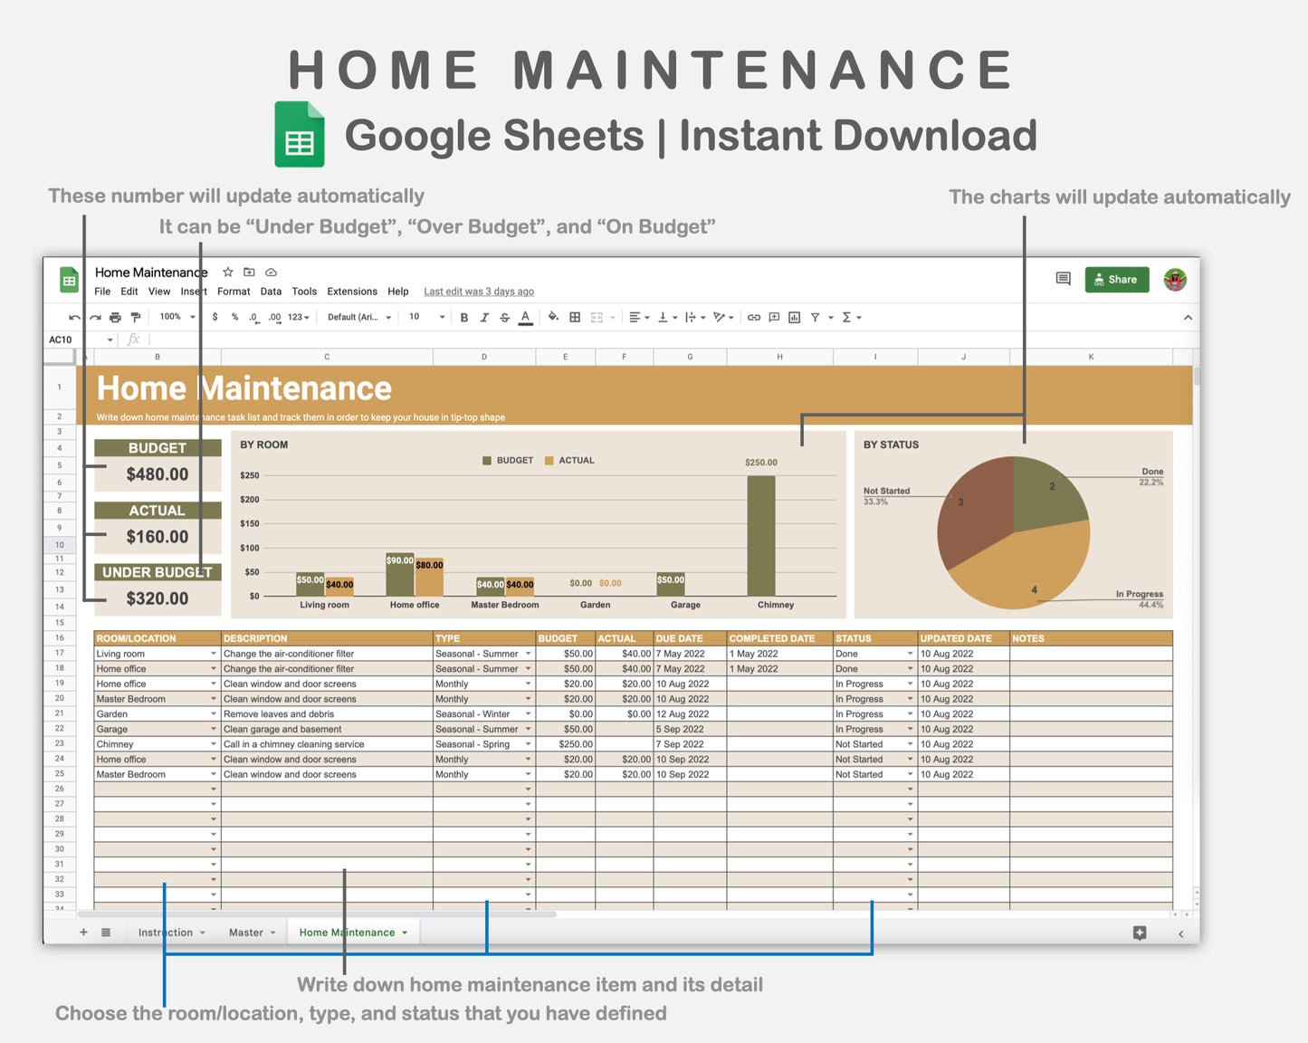Image resolution: width=1308 pixels, height=1043 pixels.
Task: Open the Format menu
Action: point(233,291)
